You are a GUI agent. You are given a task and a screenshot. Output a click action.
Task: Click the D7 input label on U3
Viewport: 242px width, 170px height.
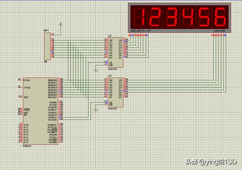point(111,97)
